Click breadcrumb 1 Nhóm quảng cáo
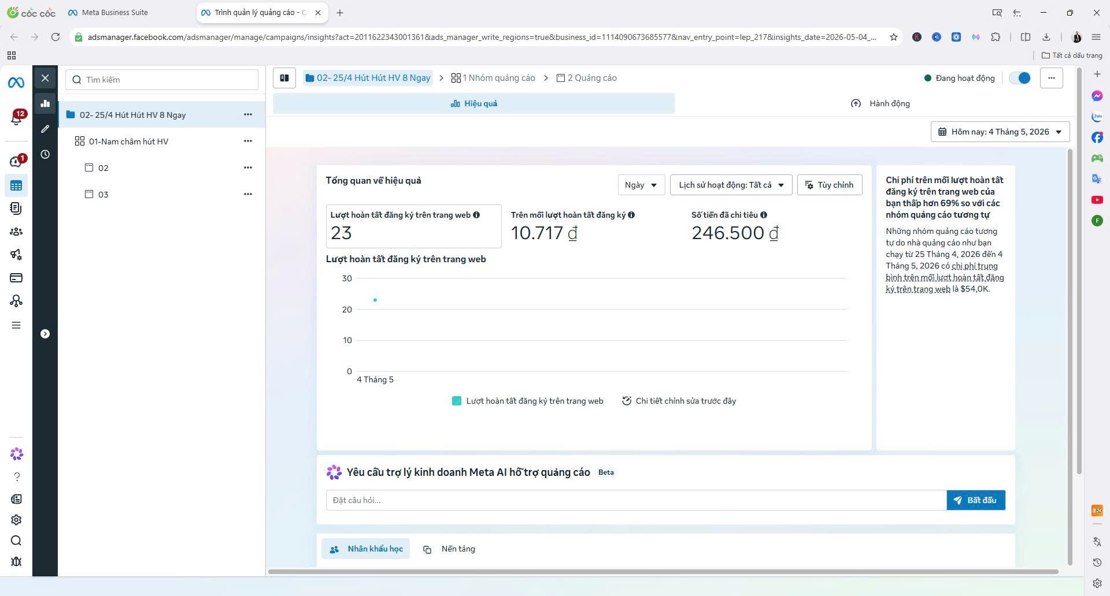Viewport: 1110px width, 596px height. (x=493, y=78)
